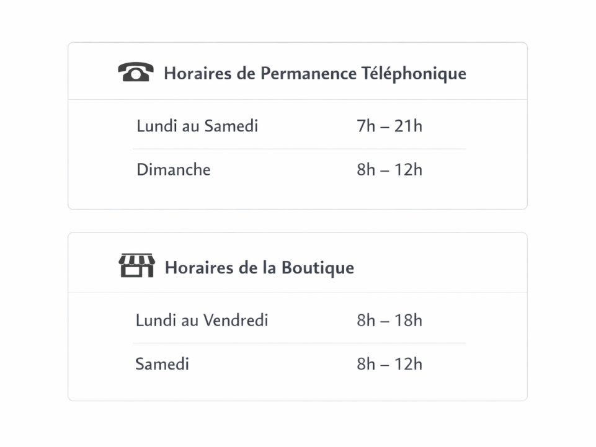Click the telephone icon

coord(136,73)
